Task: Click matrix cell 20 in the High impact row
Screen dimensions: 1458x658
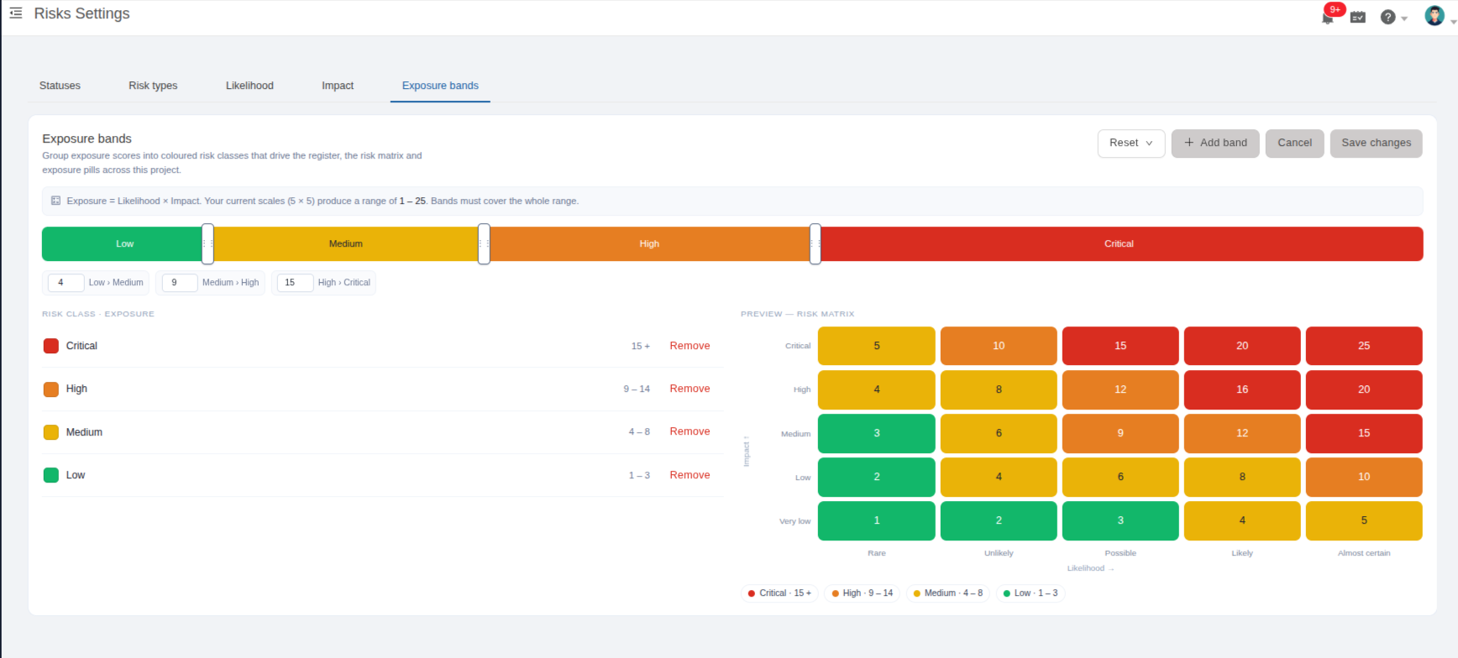Action: (x=1364, y=389)
